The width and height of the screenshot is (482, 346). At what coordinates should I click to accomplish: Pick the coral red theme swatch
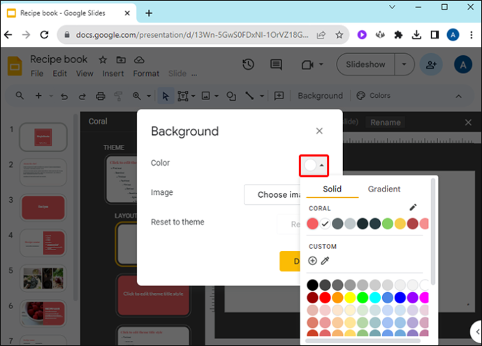click(x=312, y=224)
